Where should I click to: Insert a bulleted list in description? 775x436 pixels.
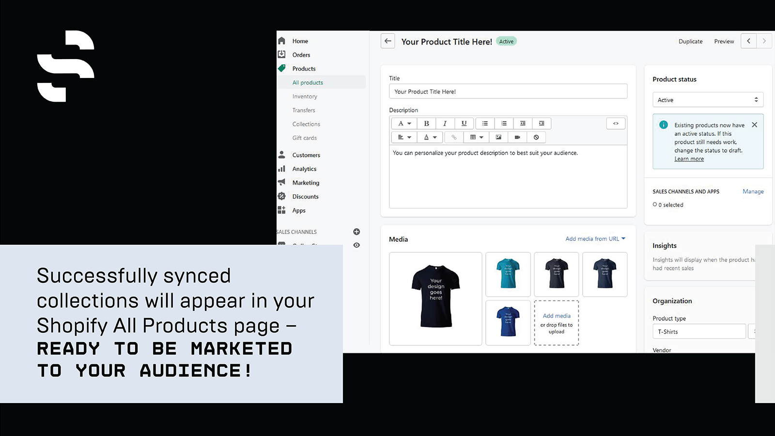485,124
